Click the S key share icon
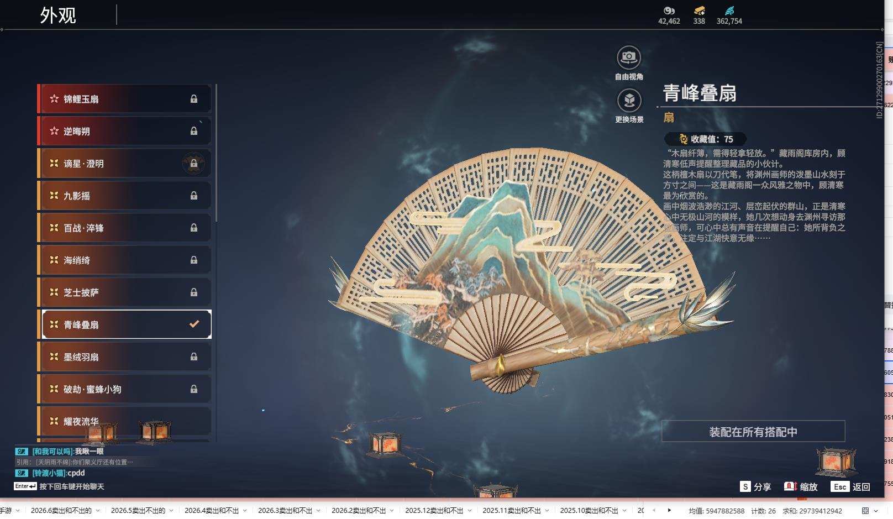 click(745, 486)
